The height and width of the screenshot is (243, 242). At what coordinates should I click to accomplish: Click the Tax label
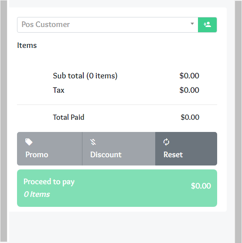click(58, 90)
